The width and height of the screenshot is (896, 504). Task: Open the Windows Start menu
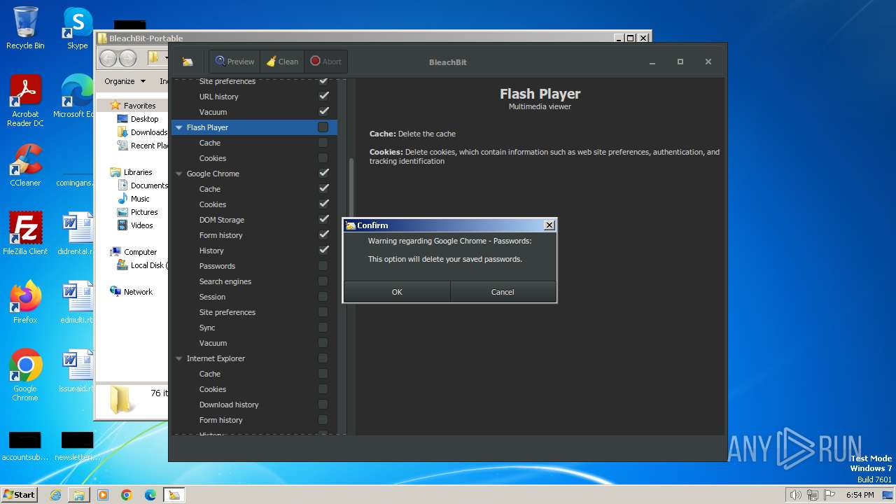pos(19,495)
